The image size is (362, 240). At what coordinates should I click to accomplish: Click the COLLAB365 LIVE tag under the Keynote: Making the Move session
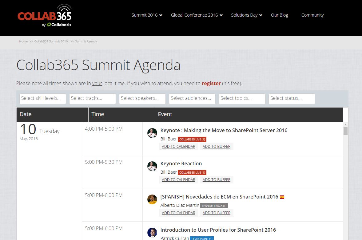192,140
